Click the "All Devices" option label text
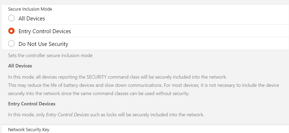Screen dimensions: 289x133 pyautogui.click(x=32, y=19)
